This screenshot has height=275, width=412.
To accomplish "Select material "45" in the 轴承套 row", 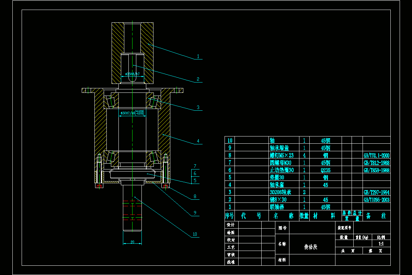I will [325, 185].
